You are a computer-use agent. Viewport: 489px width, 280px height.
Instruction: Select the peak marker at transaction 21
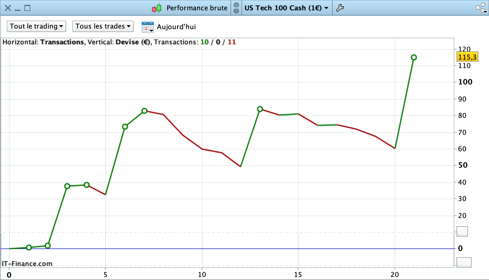pyautogui.click(x=414, y=57)
